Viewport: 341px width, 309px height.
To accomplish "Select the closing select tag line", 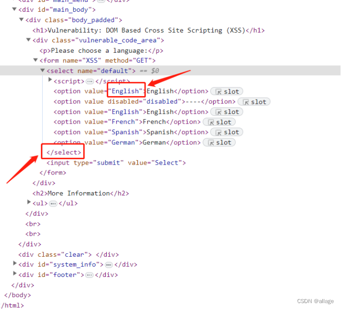I will (x=63, y=152).
